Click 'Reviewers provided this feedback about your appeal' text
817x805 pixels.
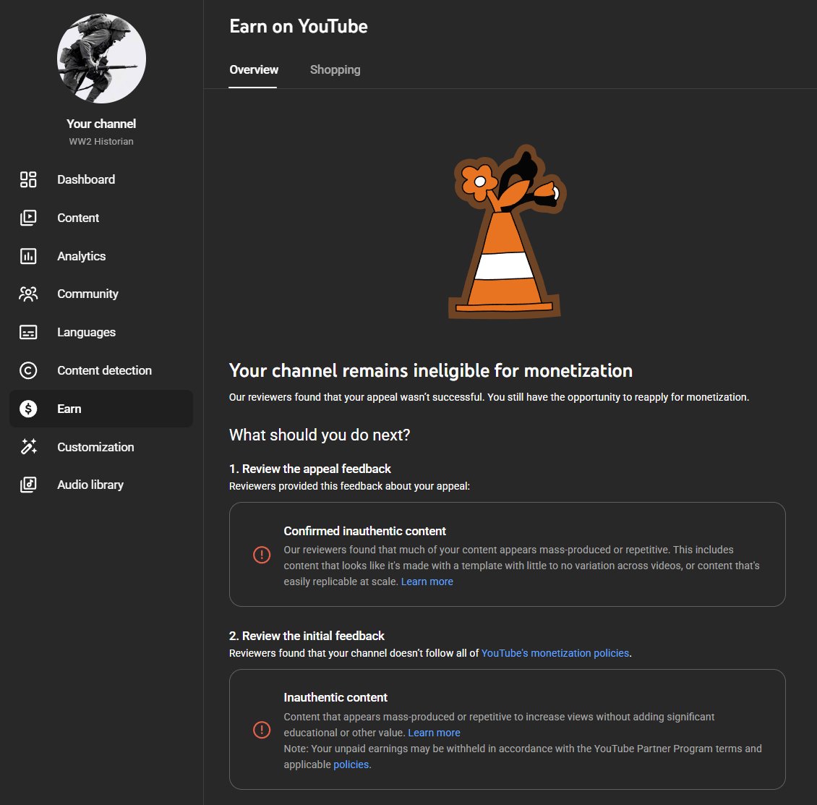349,486
